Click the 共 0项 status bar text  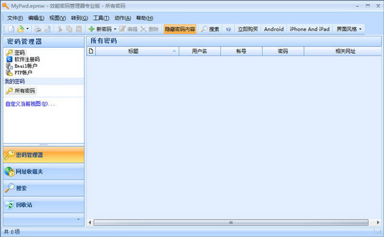coord(12,232)
